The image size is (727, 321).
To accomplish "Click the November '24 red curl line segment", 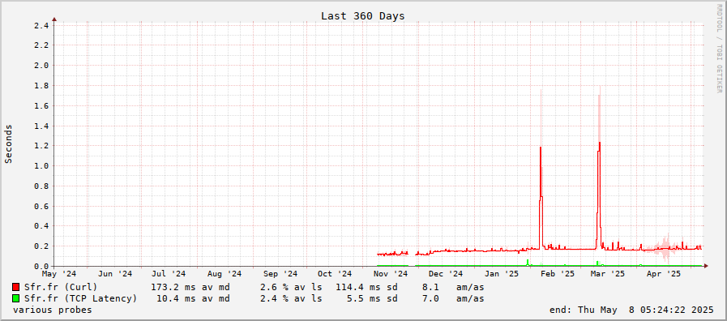I will (x=392, y=254).
